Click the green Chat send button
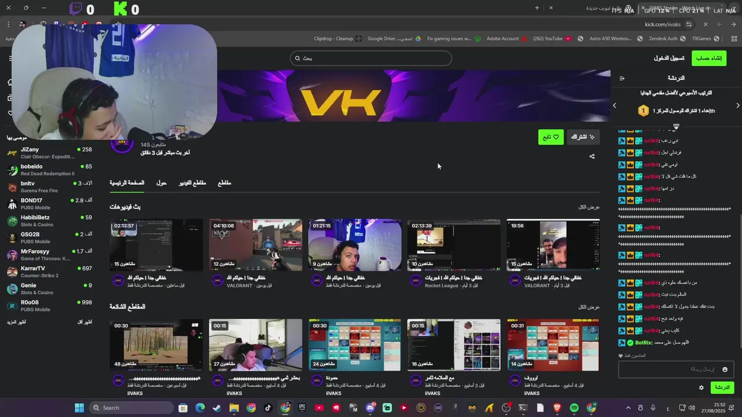 722,387
